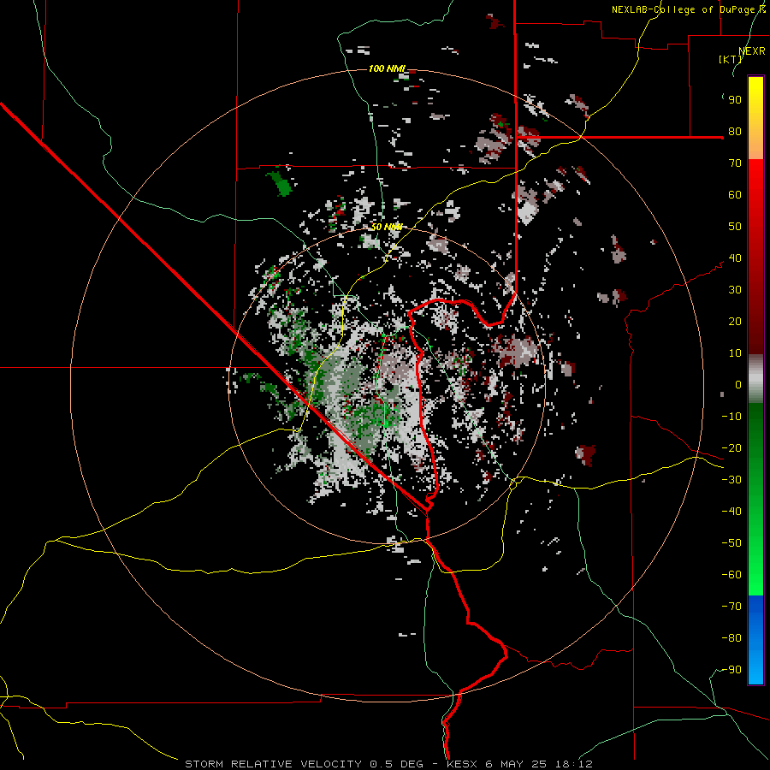770x770 pixels.
Task: Select the -40 value on velocity scale
Action: click(731, 512)
